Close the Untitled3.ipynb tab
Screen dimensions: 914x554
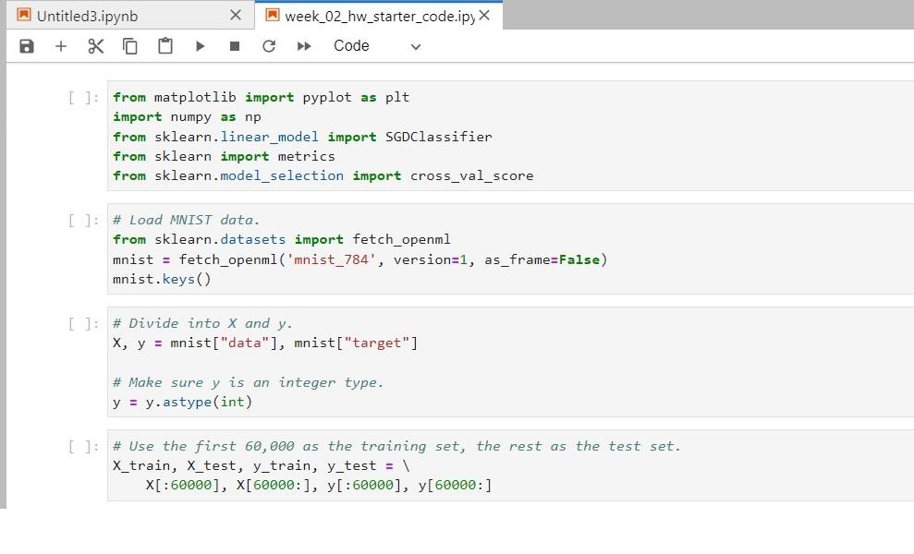click(236, 15)
